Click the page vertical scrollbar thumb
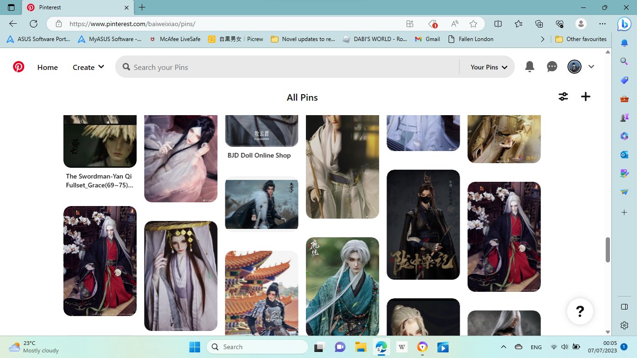Viewport: 637px width, 358px height. pos(607,250)
